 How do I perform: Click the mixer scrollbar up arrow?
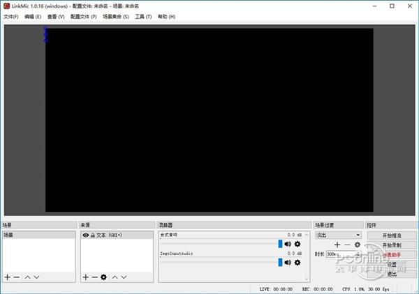pyautogui.click(x=307, y=235)
